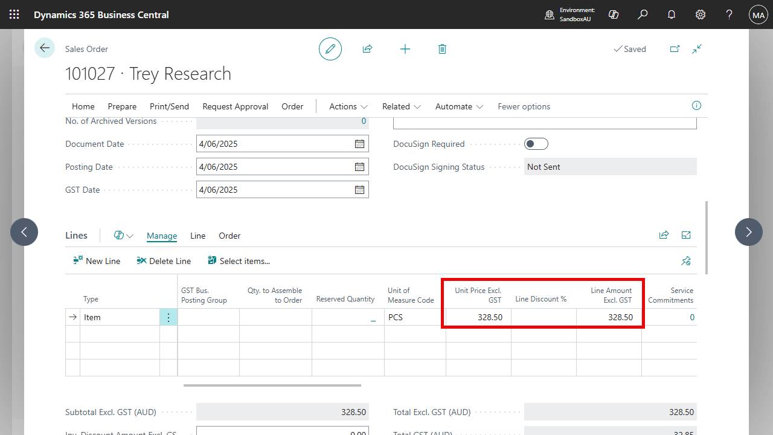The width and height of the screenshot is (773, 435).
Task: Open the environment SandboxAU indicator
Action: point(570,14)
